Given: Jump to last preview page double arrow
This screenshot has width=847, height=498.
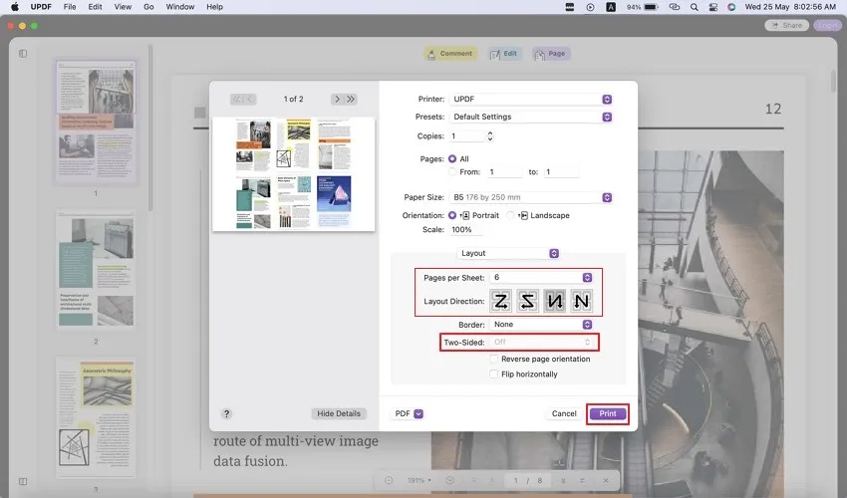Looking at the screenshot, I should (351, 99).
